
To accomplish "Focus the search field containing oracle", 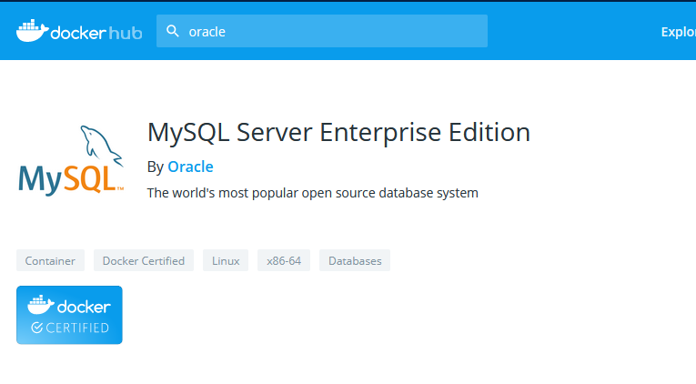I will click(x=322, y=31).
